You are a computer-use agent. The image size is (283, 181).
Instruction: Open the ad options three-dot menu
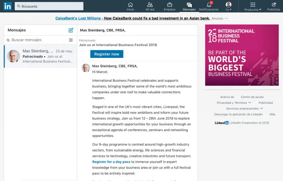click(226, 18)
